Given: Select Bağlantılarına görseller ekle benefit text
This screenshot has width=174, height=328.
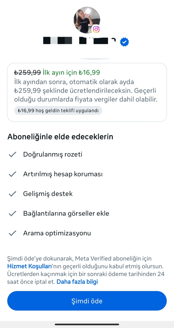Looking at the screenshot, I should pos(66,214).
